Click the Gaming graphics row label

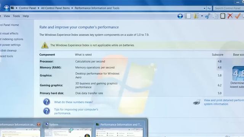(x=51, y=85)
